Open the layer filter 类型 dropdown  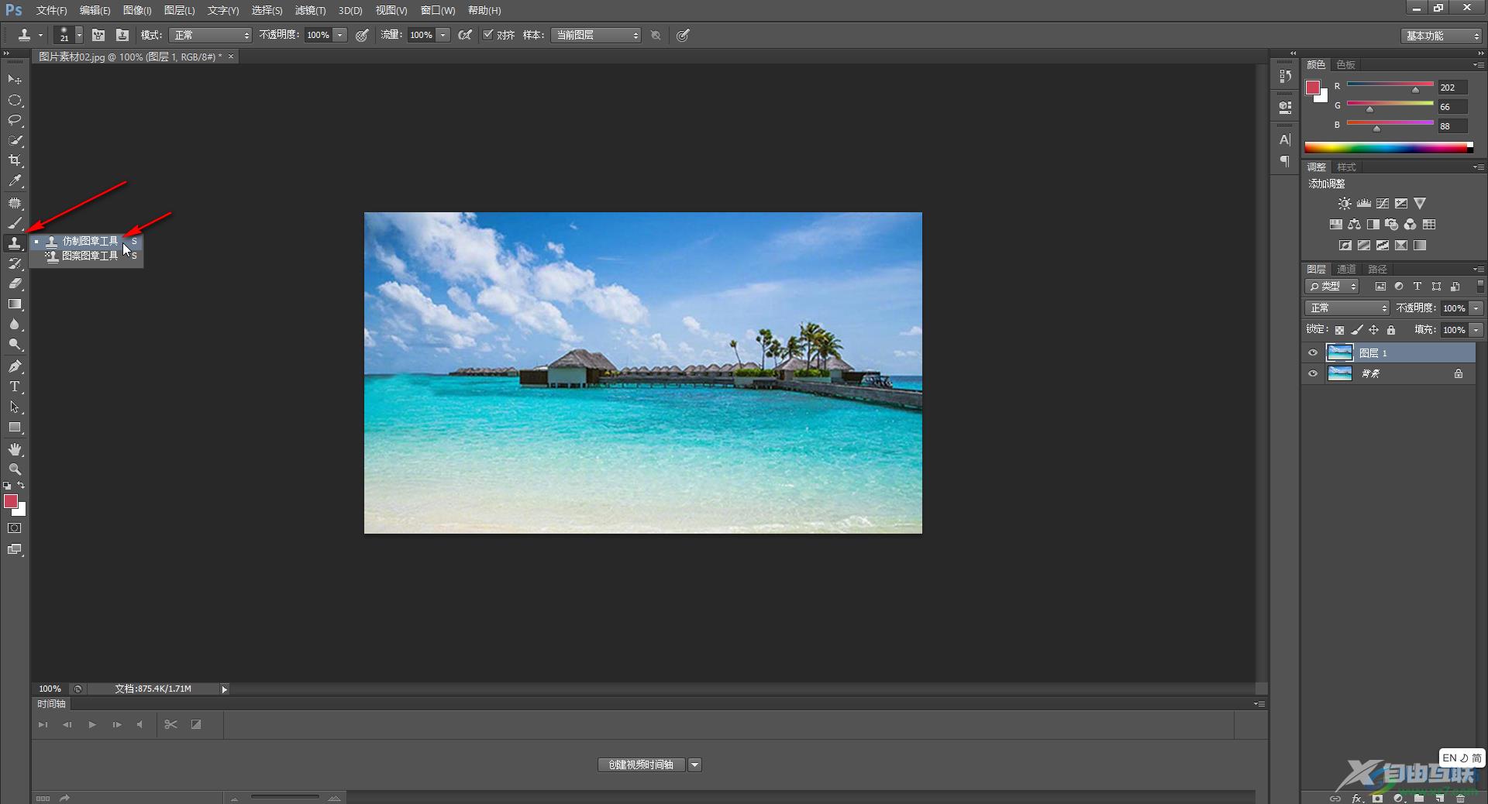tap(1332, 287)
